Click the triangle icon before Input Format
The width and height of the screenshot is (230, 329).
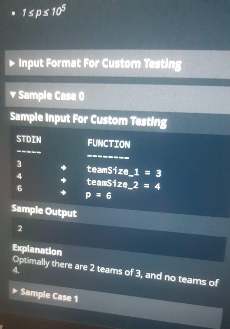(12, 63)
